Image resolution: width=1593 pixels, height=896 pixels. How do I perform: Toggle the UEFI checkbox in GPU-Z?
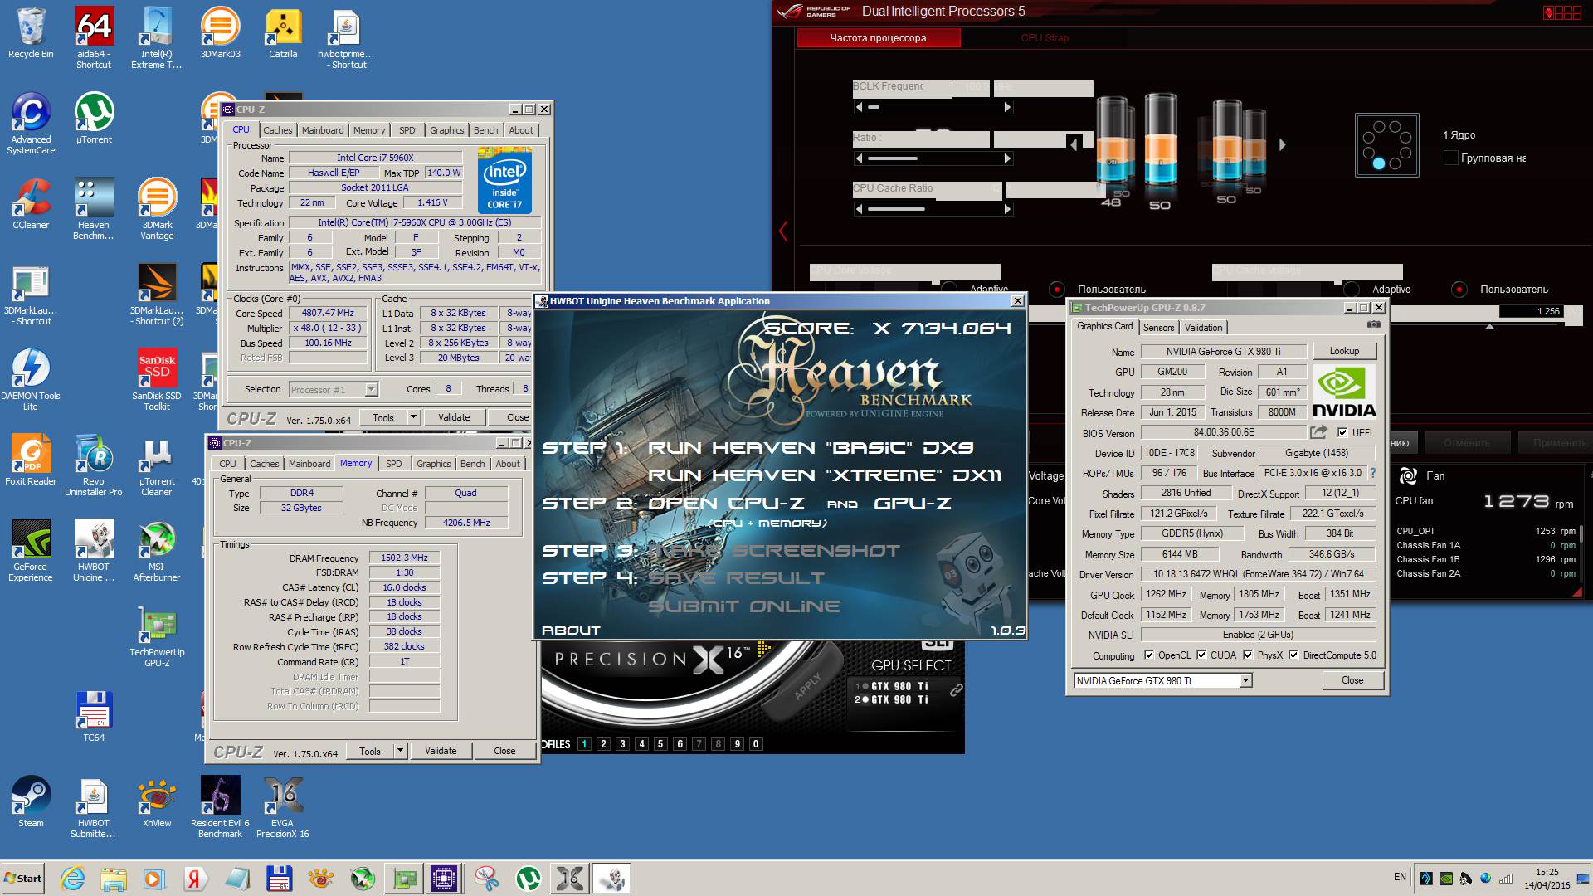1342,432
